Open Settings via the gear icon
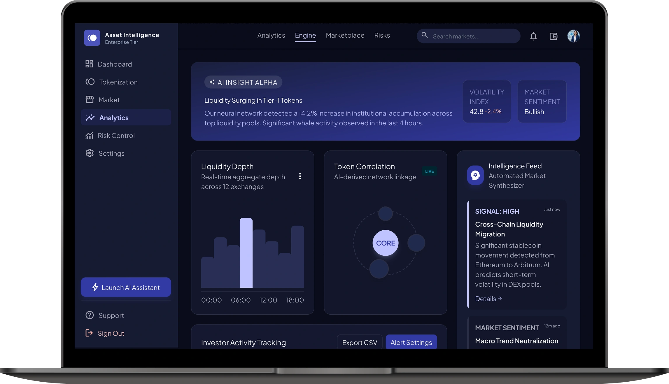The width and height of the screenshot is (669, 384). [x=90, y=153]
